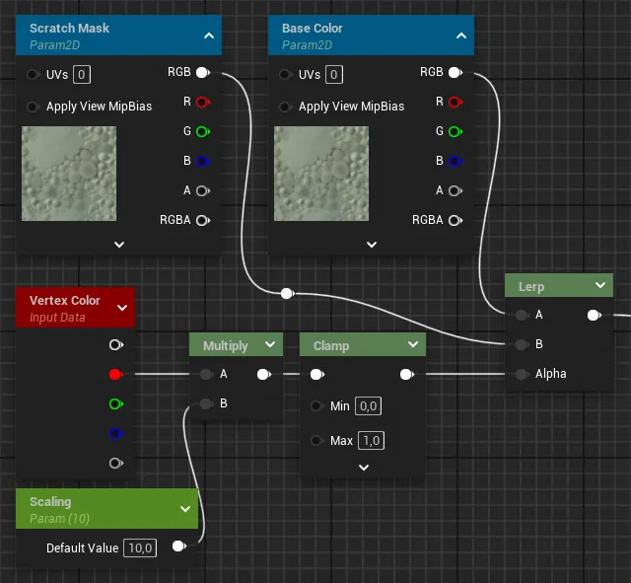
Task: Select the Base Color texture preview thumbnail
Action: click(321, 174)
